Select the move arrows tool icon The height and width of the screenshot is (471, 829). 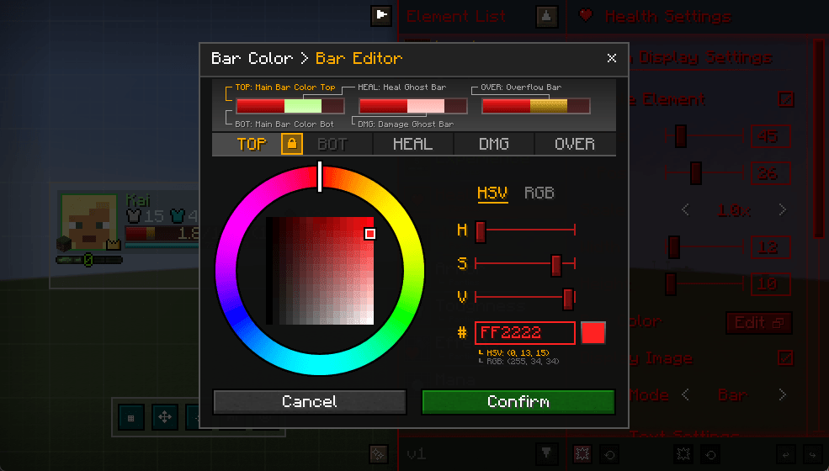pyautogui.click(x=164, y=418)
